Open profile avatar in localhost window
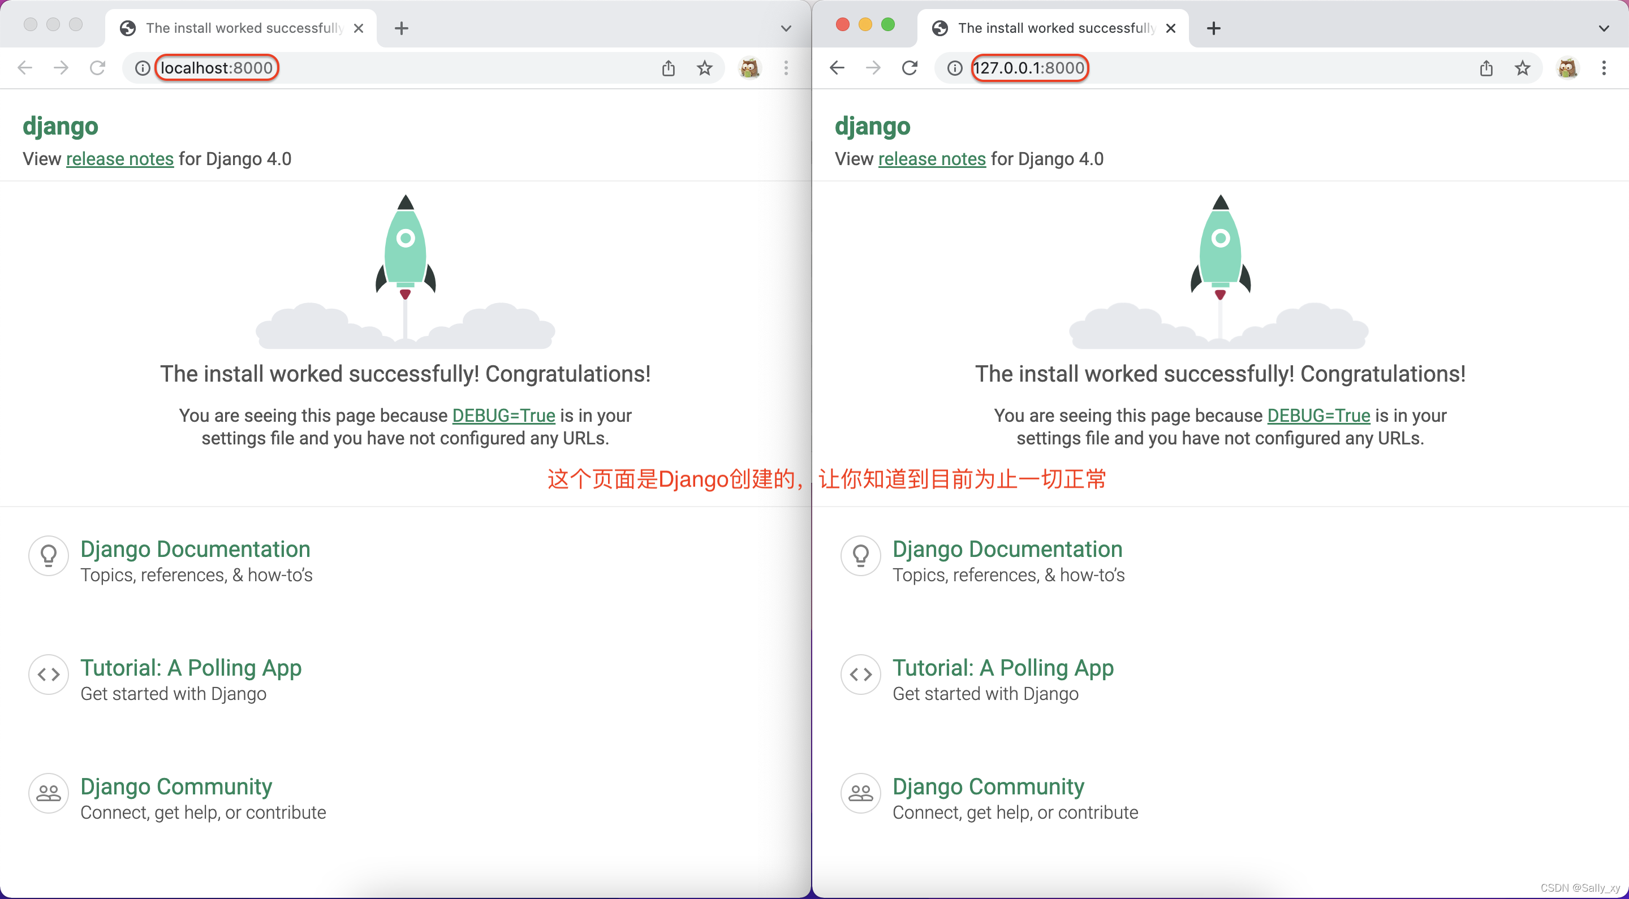The image size is (1629, 899). click(749, 68)
